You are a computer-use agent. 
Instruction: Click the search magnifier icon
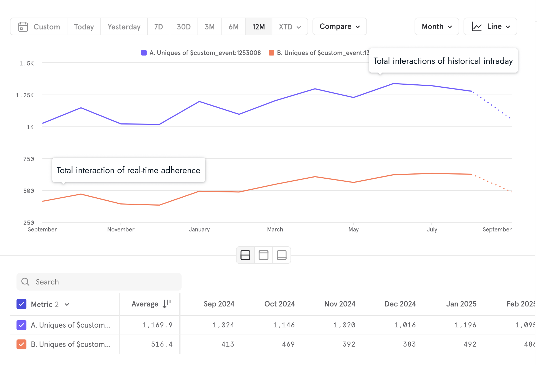[x=25, y=282]
